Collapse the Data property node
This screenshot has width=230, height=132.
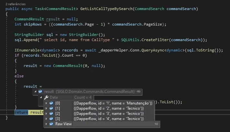click(41, 97)
